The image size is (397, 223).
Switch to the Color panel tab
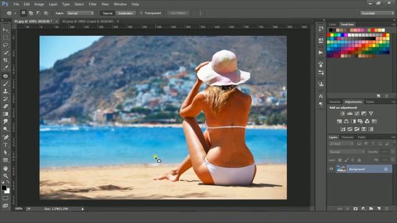click(x=332, y=25)
